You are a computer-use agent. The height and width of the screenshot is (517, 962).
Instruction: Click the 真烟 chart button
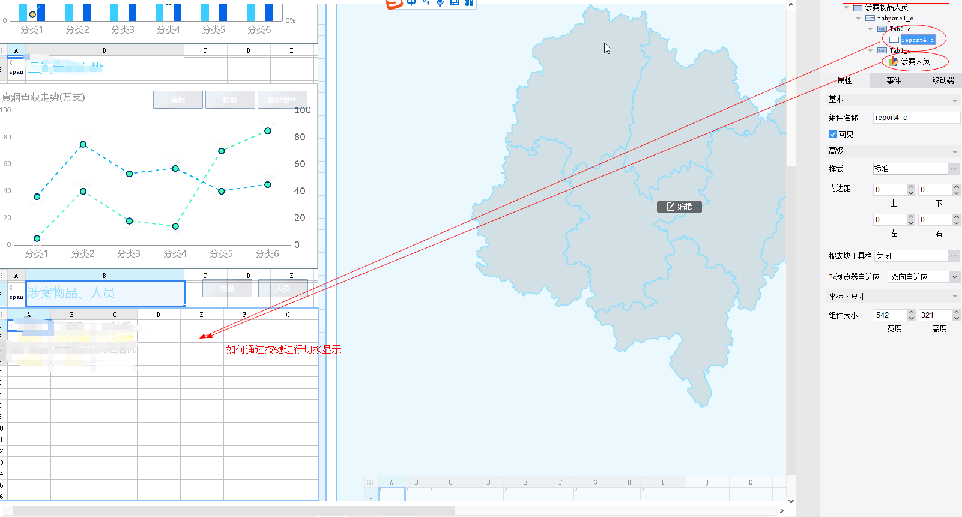coord(178,100)
